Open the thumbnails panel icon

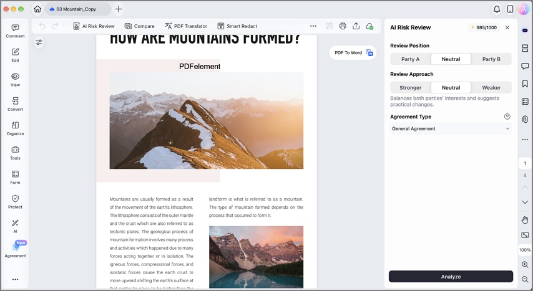pyautogui.click(x=525, y=48)
